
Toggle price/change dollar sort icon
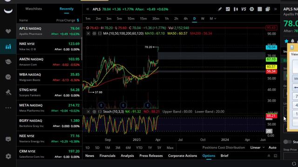78,20
